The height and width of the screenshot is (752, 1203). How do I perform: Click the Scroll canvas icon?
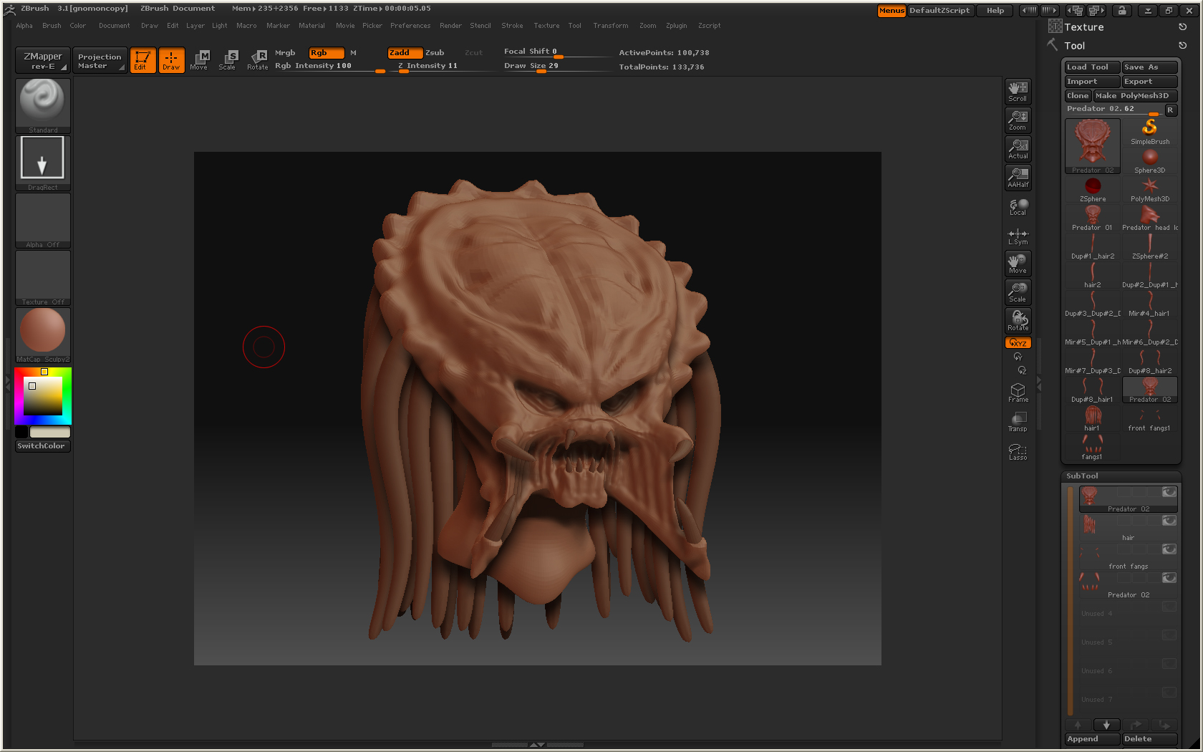pyautogui.click(x=1018, y=92)
